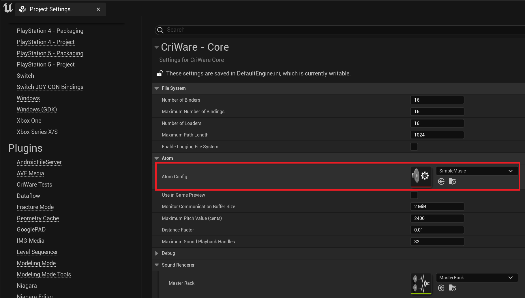Open AVF Media plugin settings
Screen dimensions: 525x298
30,173
